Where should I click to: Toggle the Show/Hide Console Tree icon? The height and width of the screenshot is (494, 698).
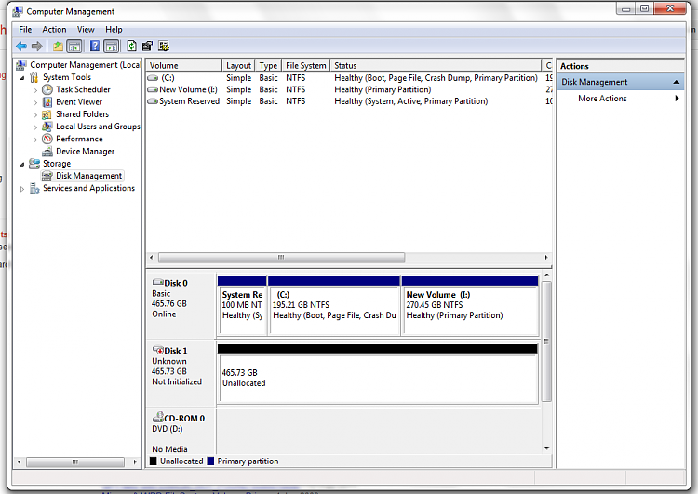(74, 46)
